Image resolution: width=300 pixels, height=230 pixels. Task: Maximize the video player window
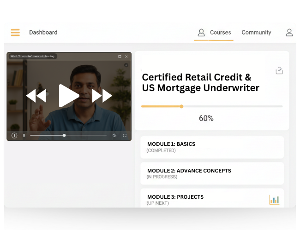pyautogui.click(x=120, y=57)
